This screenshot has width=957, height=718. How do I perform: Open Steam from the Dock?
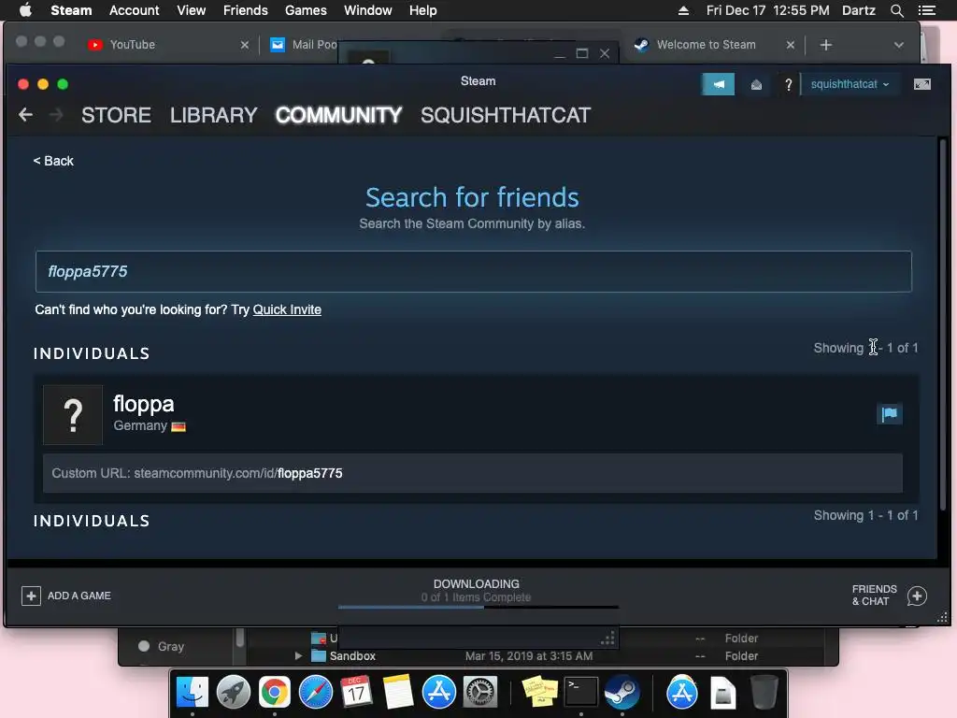point(621,693)
